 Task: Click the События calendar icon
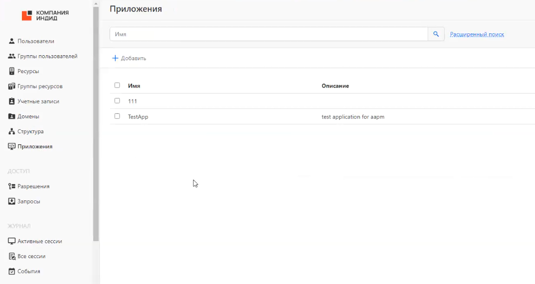point(12,272)
